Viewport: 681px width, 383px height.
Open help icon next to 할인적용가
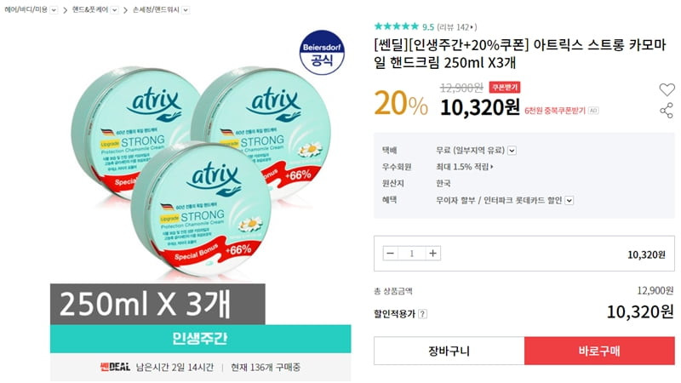click(422, 313)
